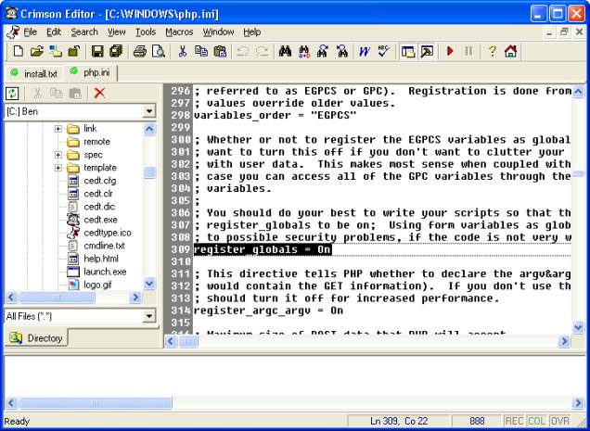The height and width of the screenshot is (431, 590).
Task: Expand the spec folder node
Action: tap(58, 155)
